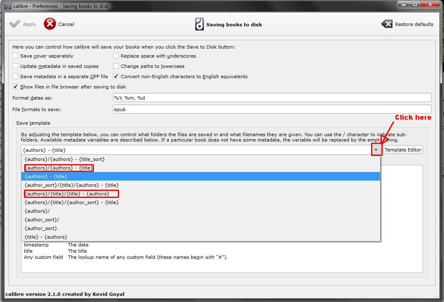The height and width of the screenshot is (302, 444).
Task: Maximize the calibre Preferences window
Action: click(x=414, y=4)
